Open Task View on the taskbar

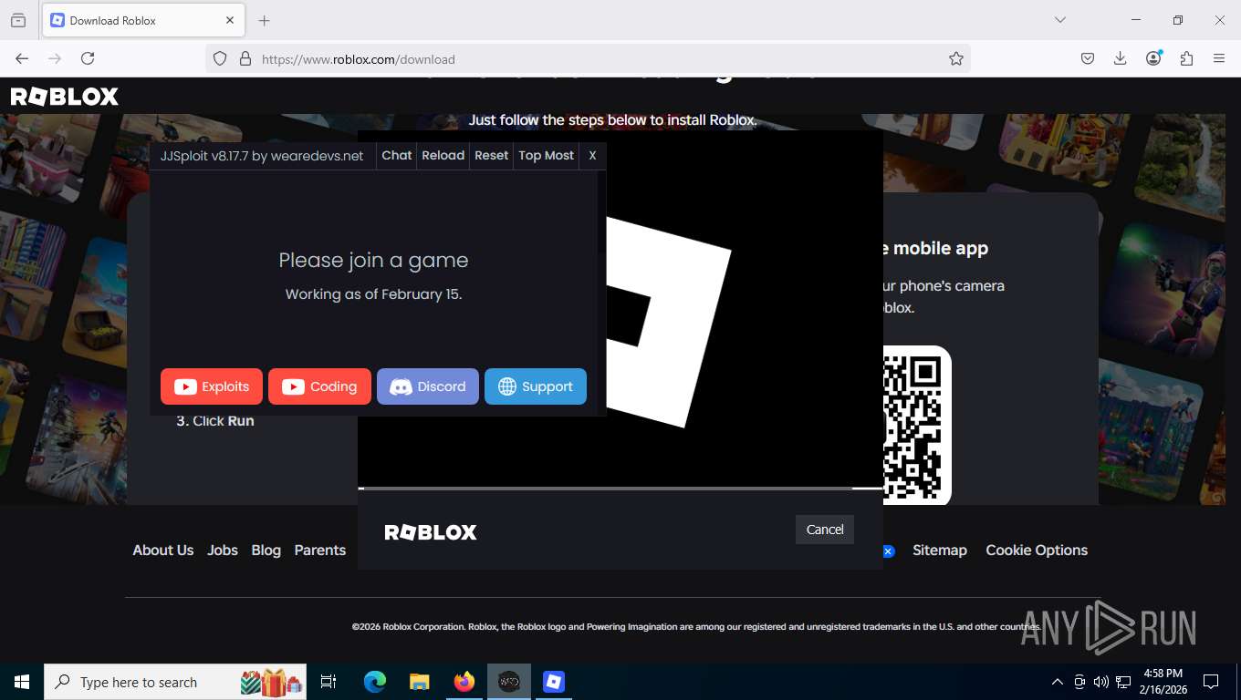pos(328,682)
